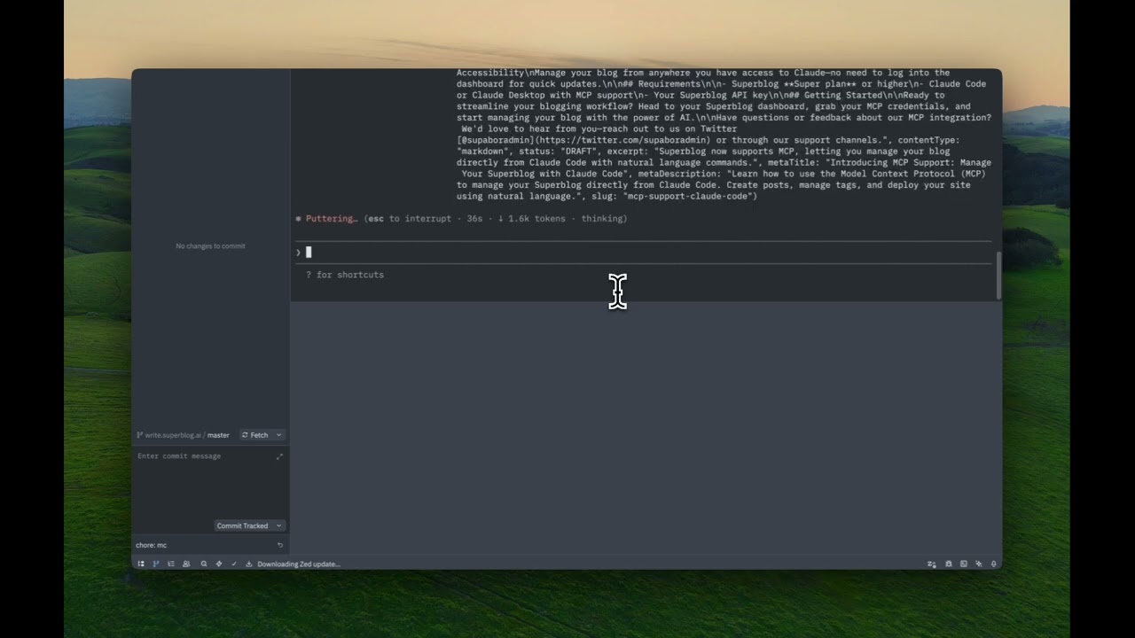Click the Fetch button
Viewport: 1135px width, 638px height.
coord(255,435)
